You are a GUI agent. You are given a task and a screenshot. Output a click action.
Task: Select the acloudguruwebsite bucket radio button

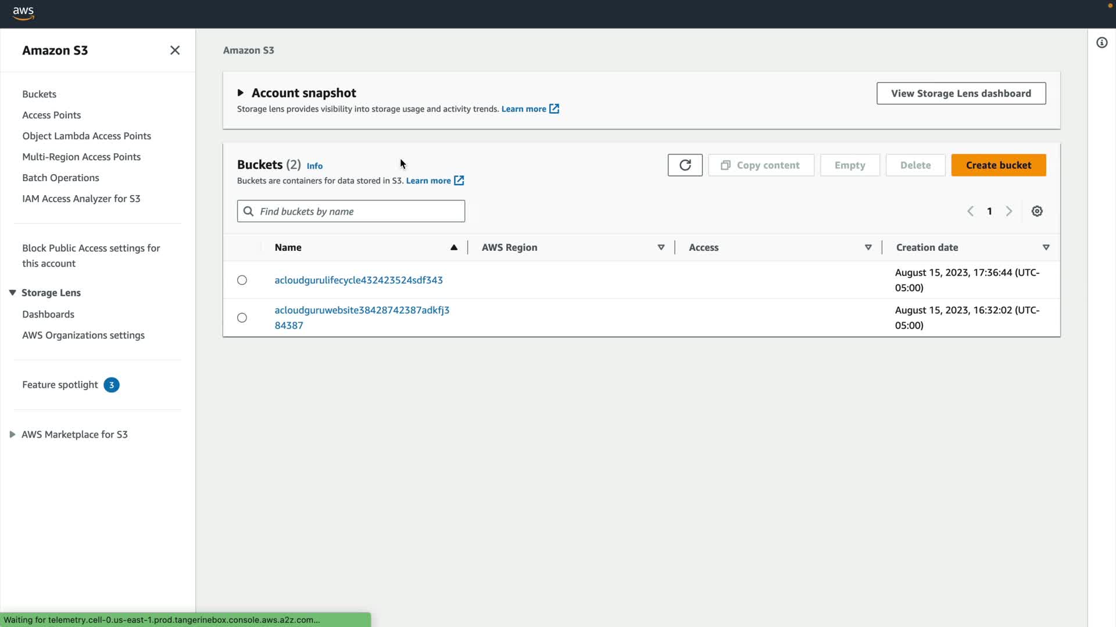pos(242,318)
